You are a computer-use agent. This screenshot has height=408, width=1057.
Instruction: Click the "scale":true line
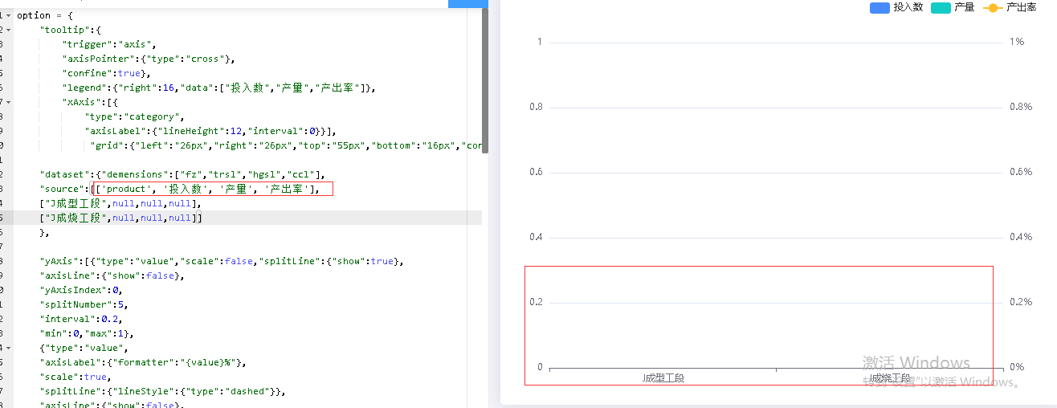tap(75, 377)
